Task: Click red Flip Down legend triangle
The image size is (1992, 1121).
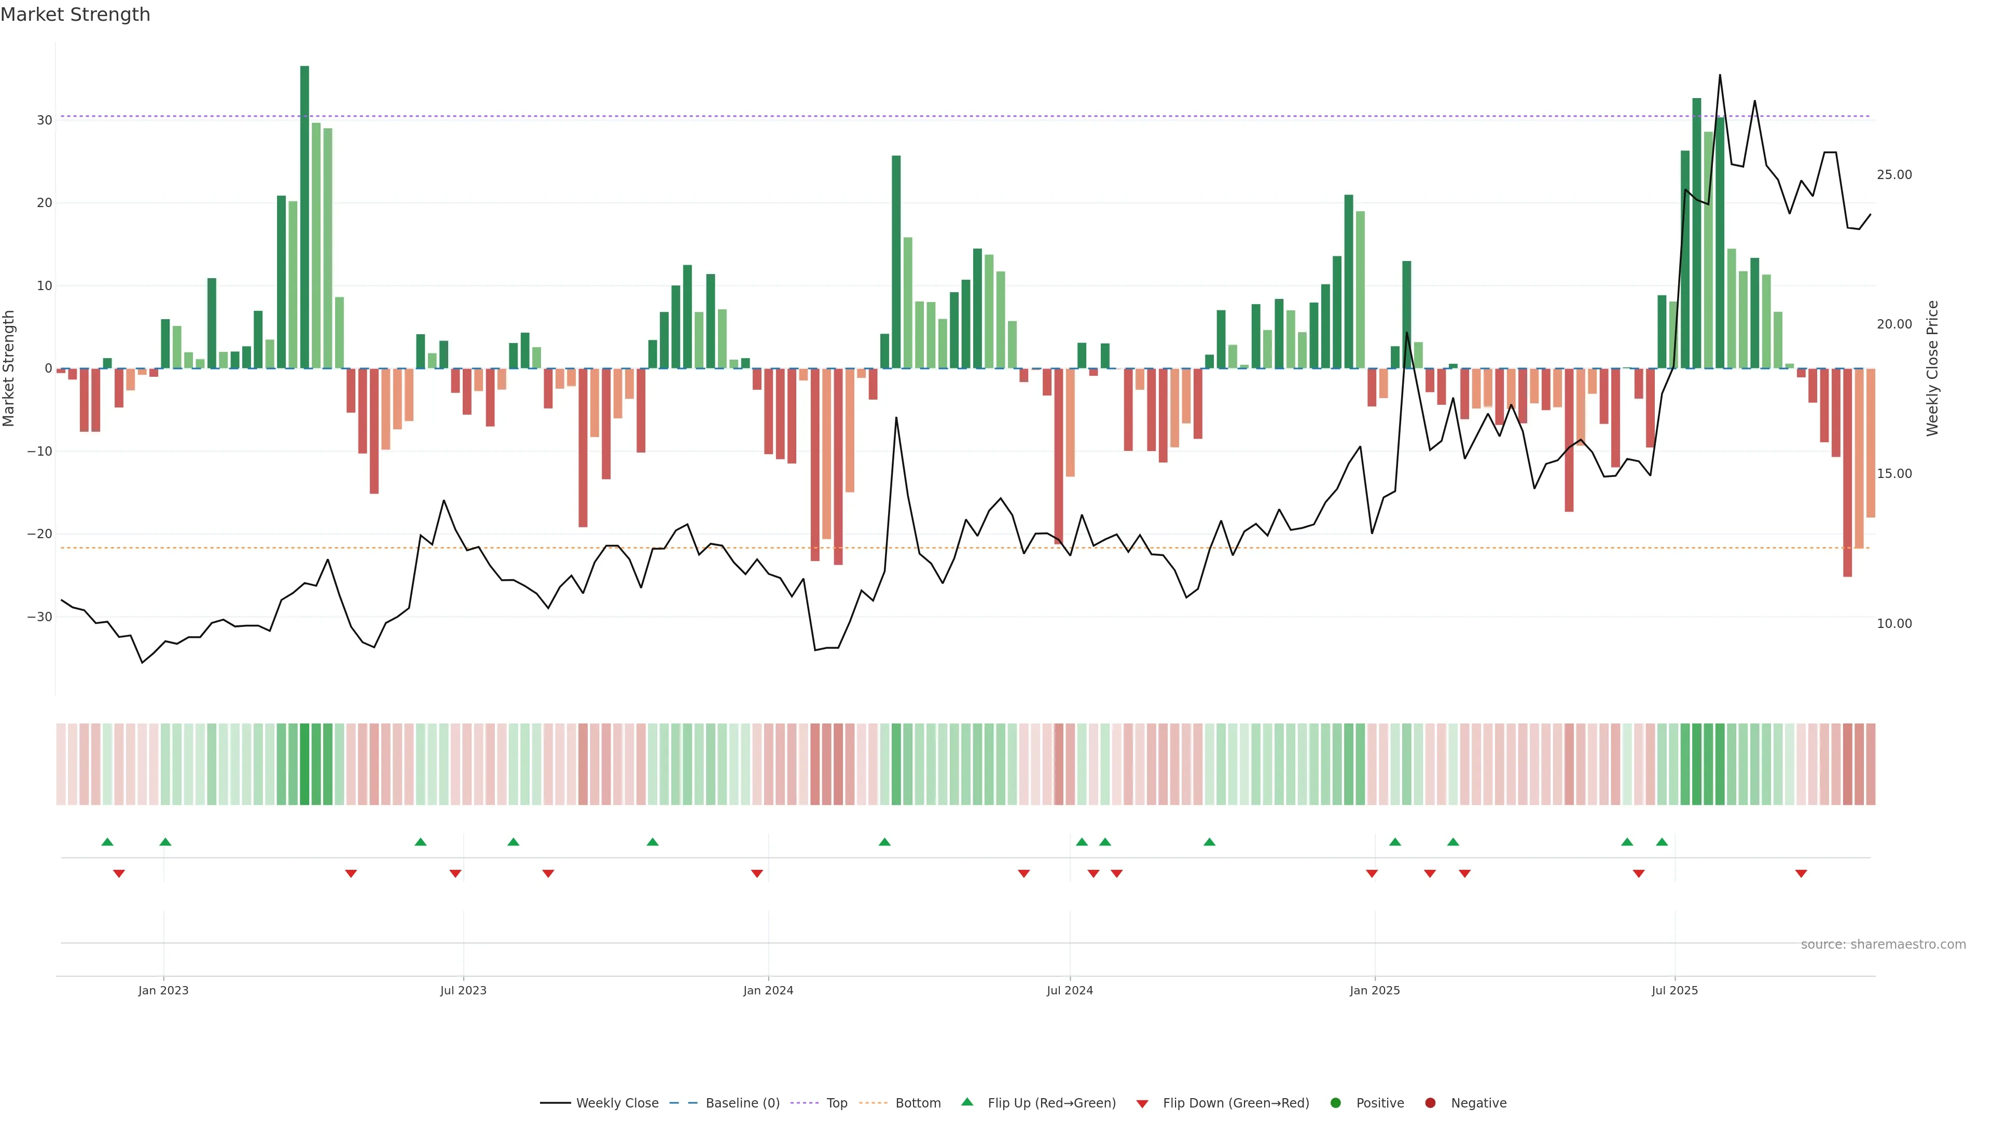Action: 1142,1104
